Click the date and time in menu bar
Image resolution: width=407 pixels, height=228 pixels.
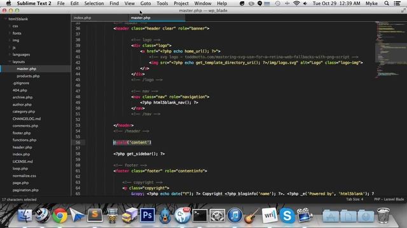pyautogui.click(x=336, y=3)
